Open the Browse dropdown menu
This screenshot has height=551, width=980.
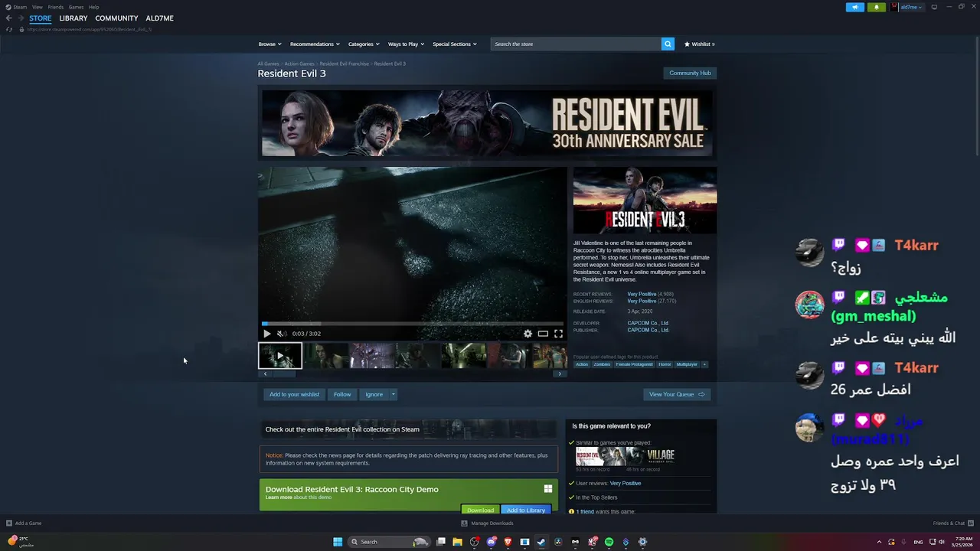click(269, 44)
